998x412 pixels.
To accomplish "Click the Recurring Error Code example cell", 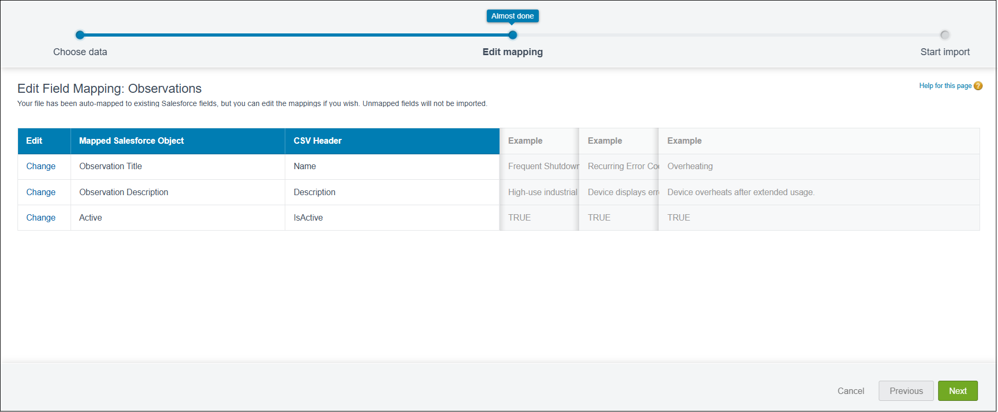I will (619, 166).
